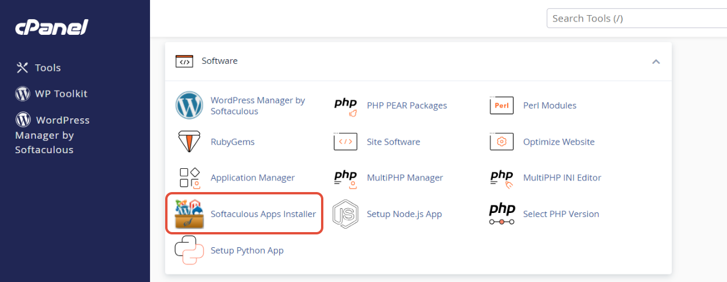Click the Optimize Website icon
Viewport: 727px width, 282px height.
pyautogui.click(x=501, y=142)
